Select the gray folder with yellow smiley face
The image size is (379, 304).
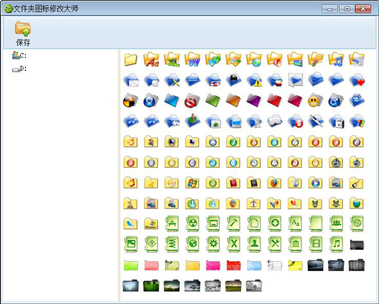[x=315, y=100]
